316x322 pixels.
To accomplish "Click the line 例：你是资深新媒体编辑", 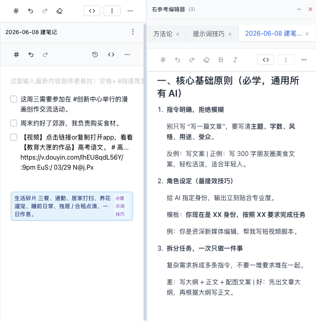I will [x=232, y=232].
